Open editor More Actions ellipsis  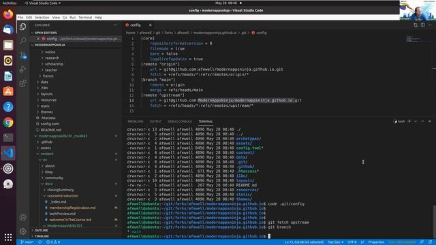(x=430, y=25)
